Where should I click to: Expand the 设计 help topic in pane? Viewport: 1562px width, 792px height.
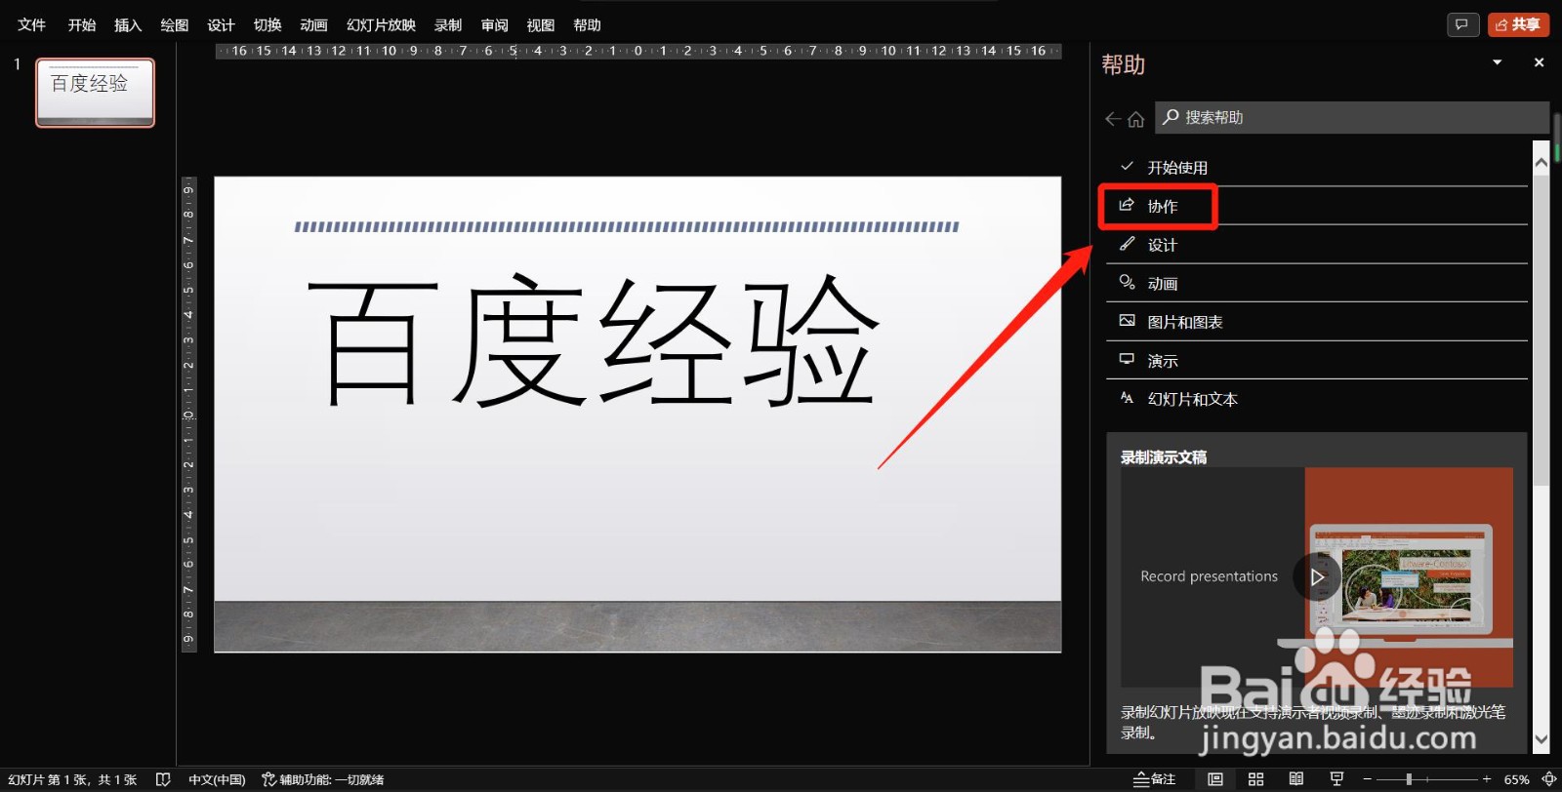1317,245
